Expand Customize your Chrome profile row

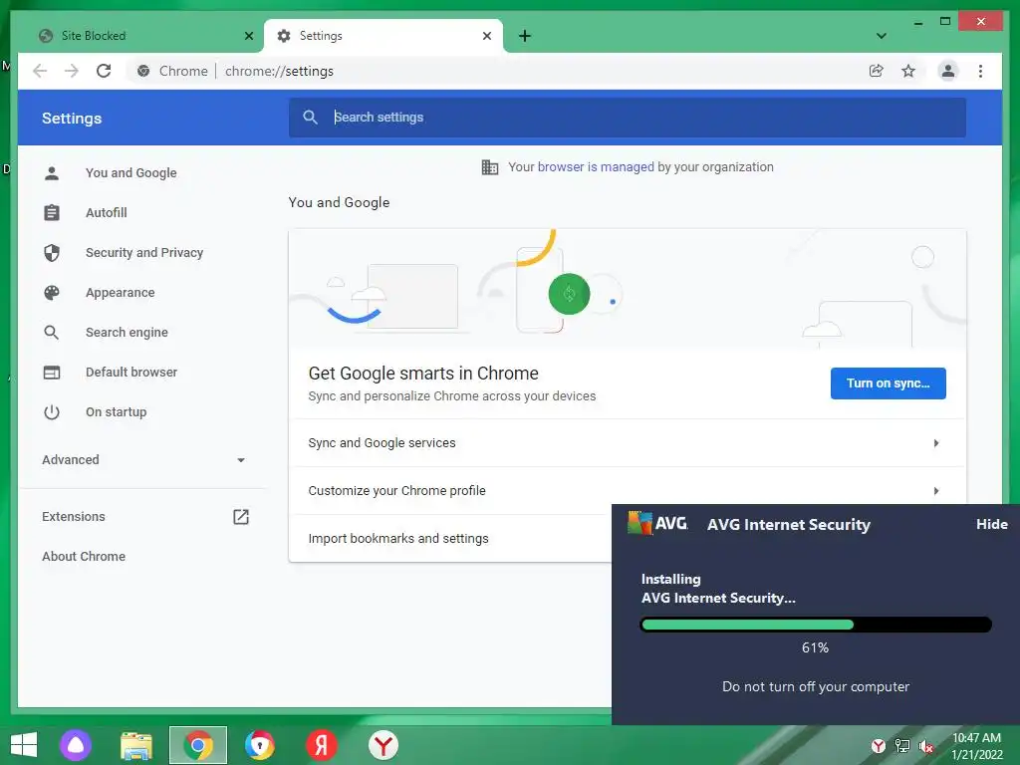(x=628, y=490)
